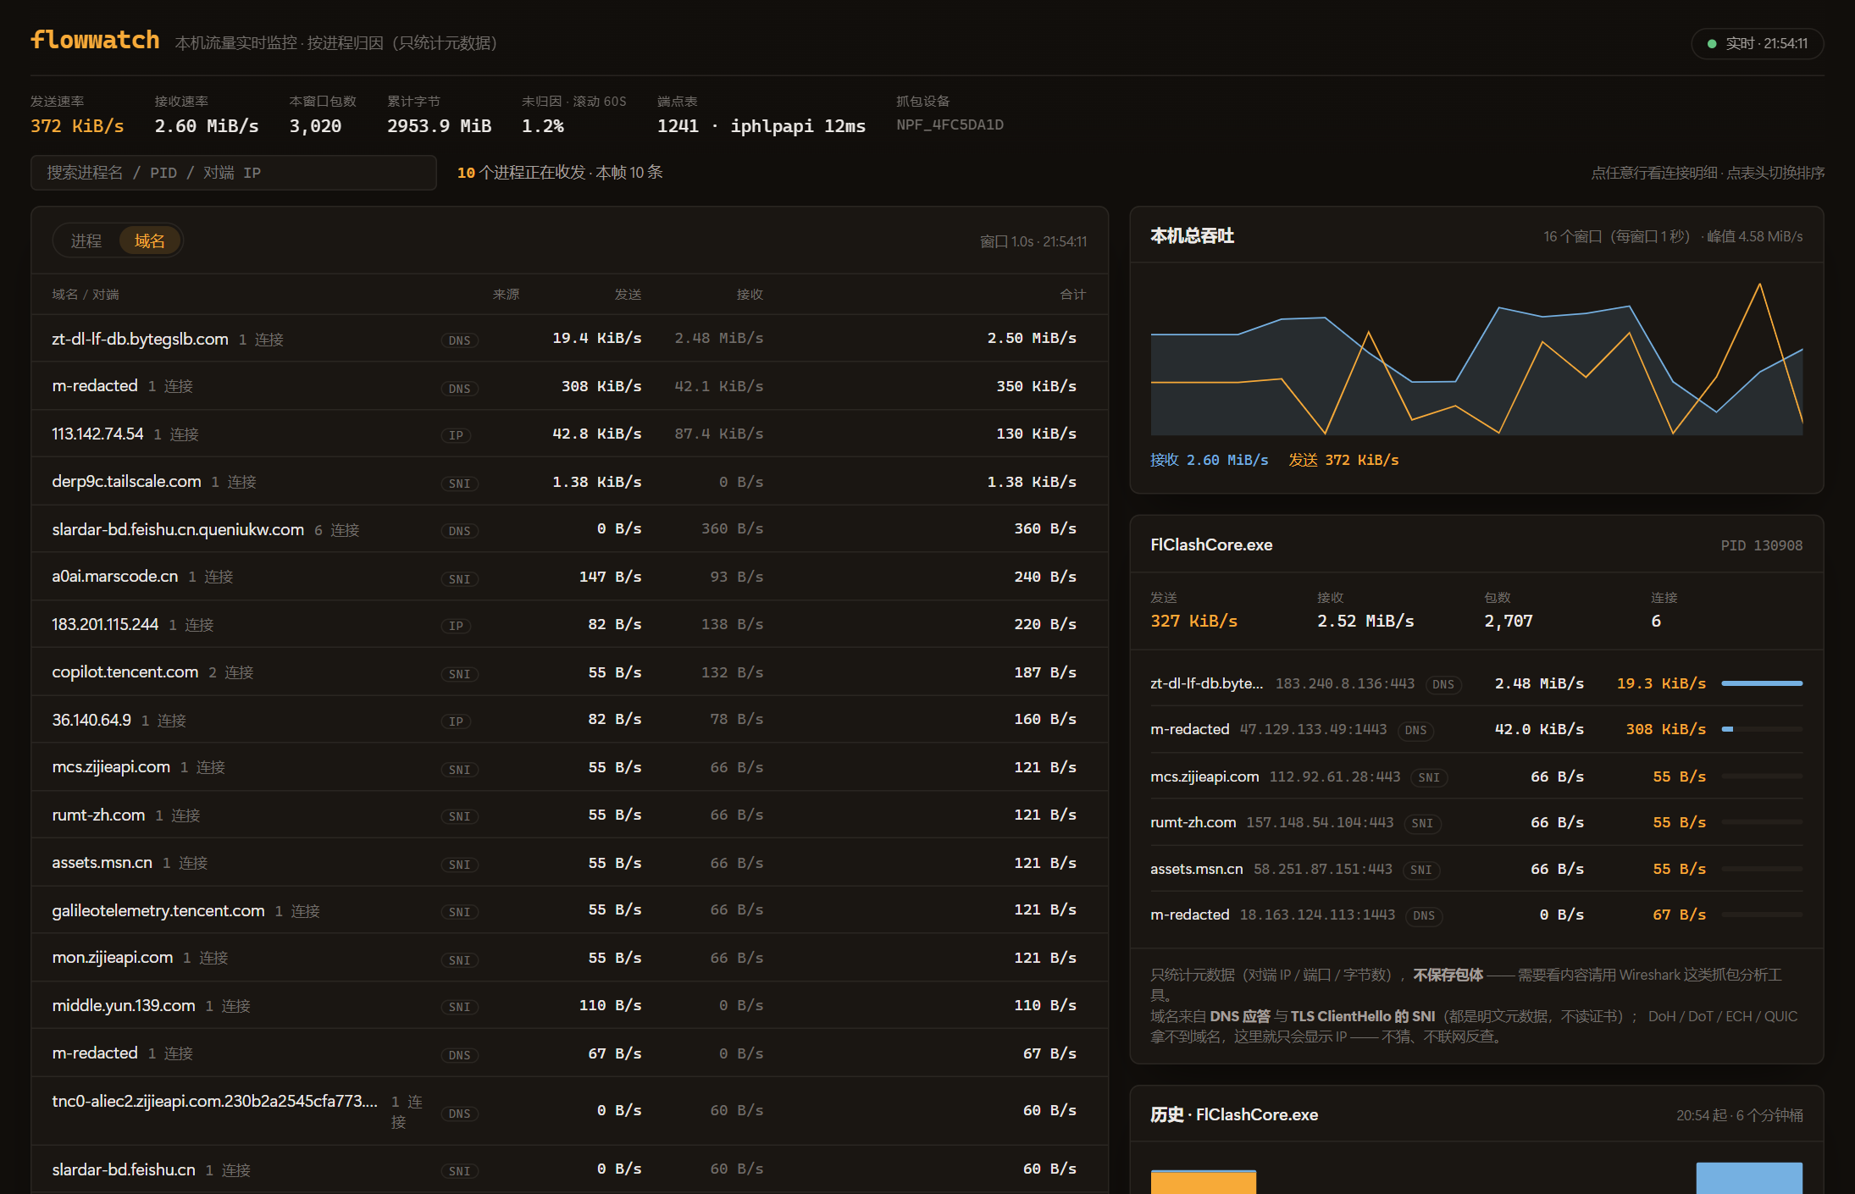Sort table by 接收 column header
1855x1194 pixels.
click(750, 294)
